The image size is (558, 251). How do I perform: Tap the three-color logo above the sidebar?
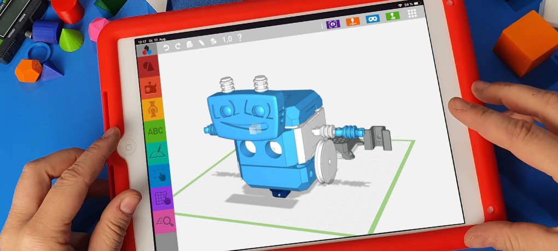click(147, 50)
